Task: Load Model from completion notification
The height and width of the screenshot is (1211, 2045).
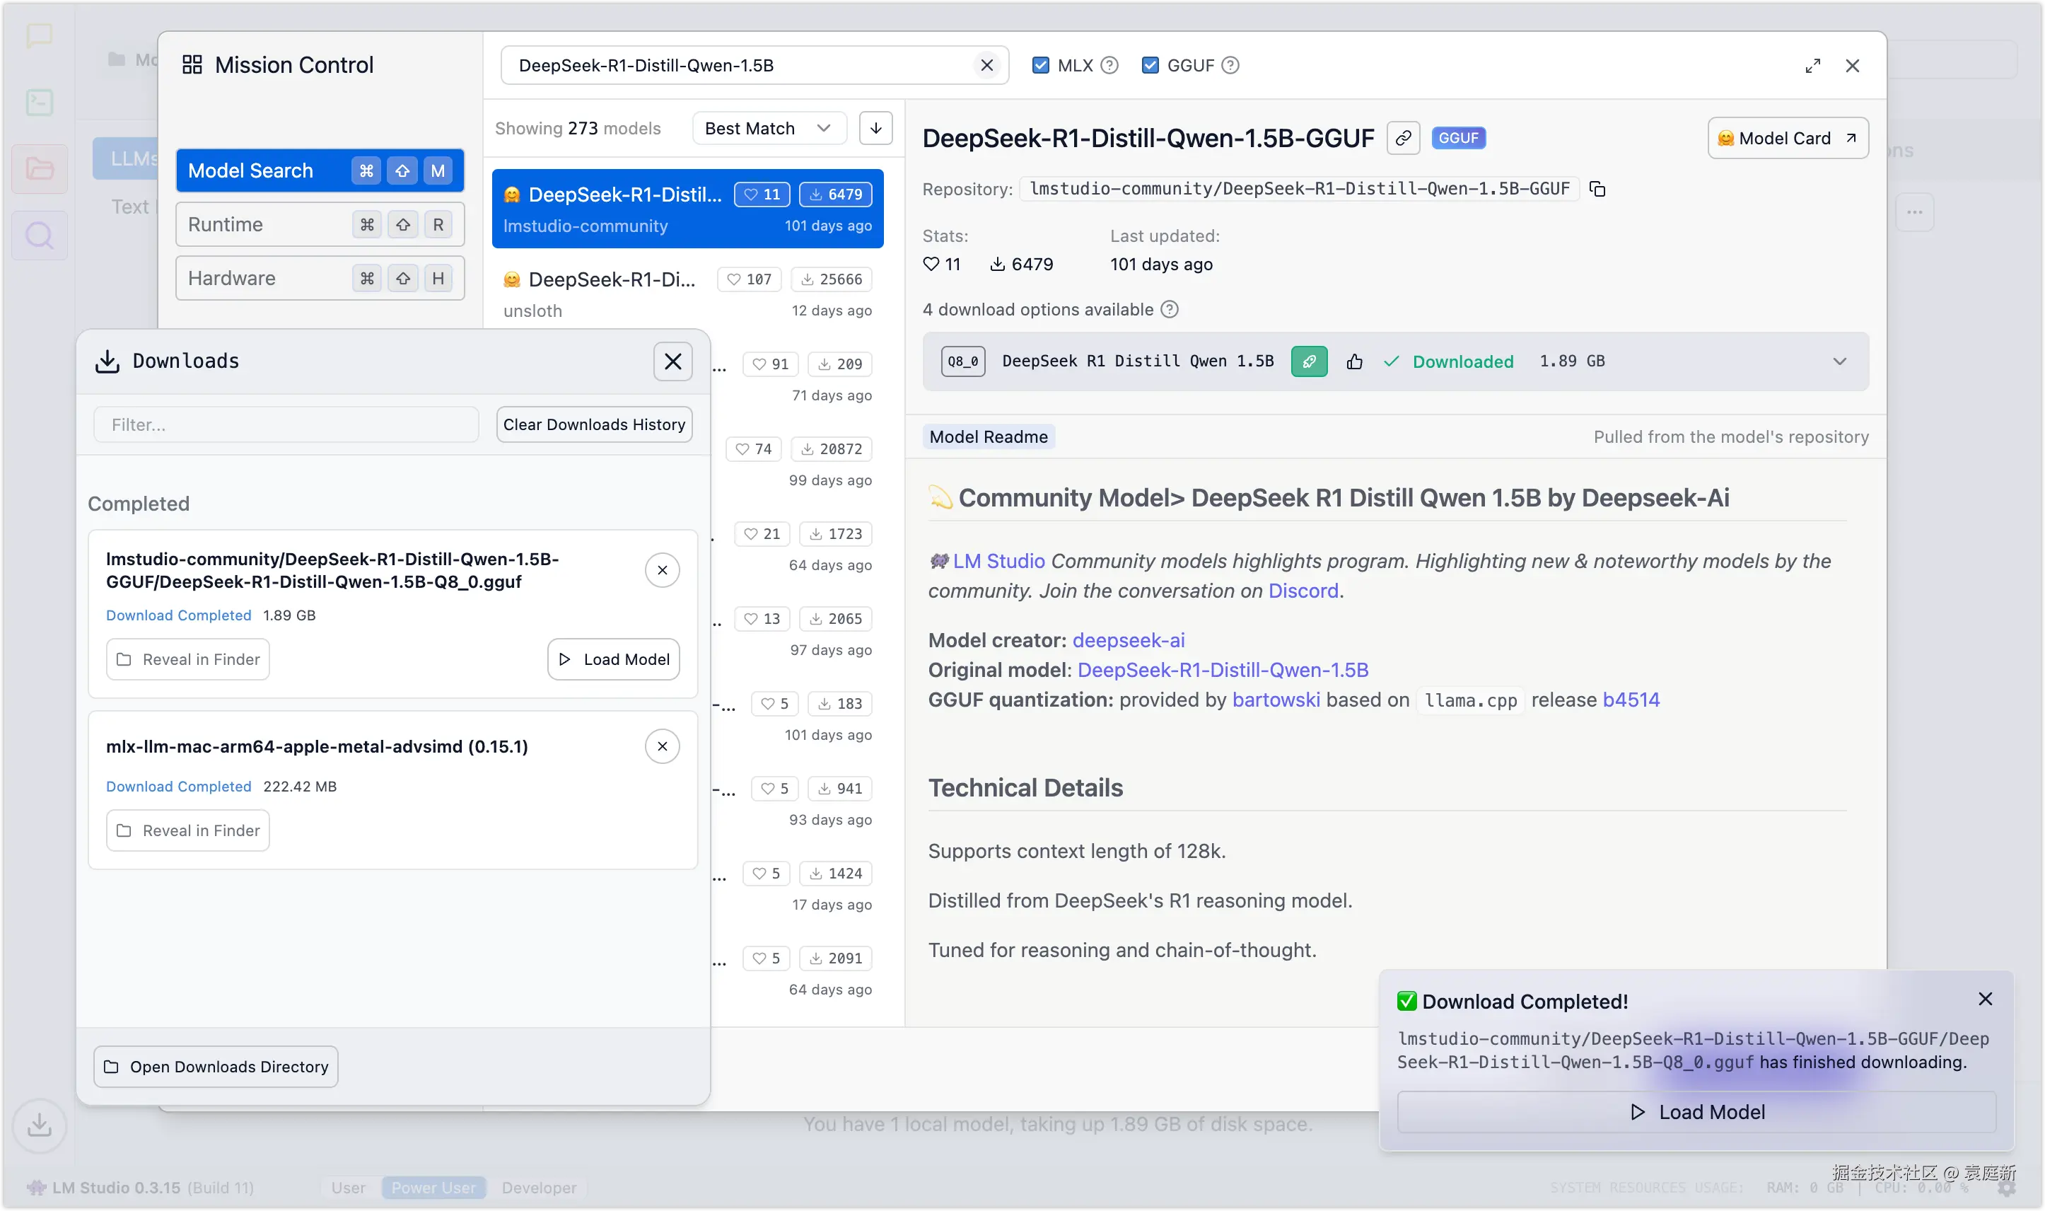Action: coord(1696,1112)
